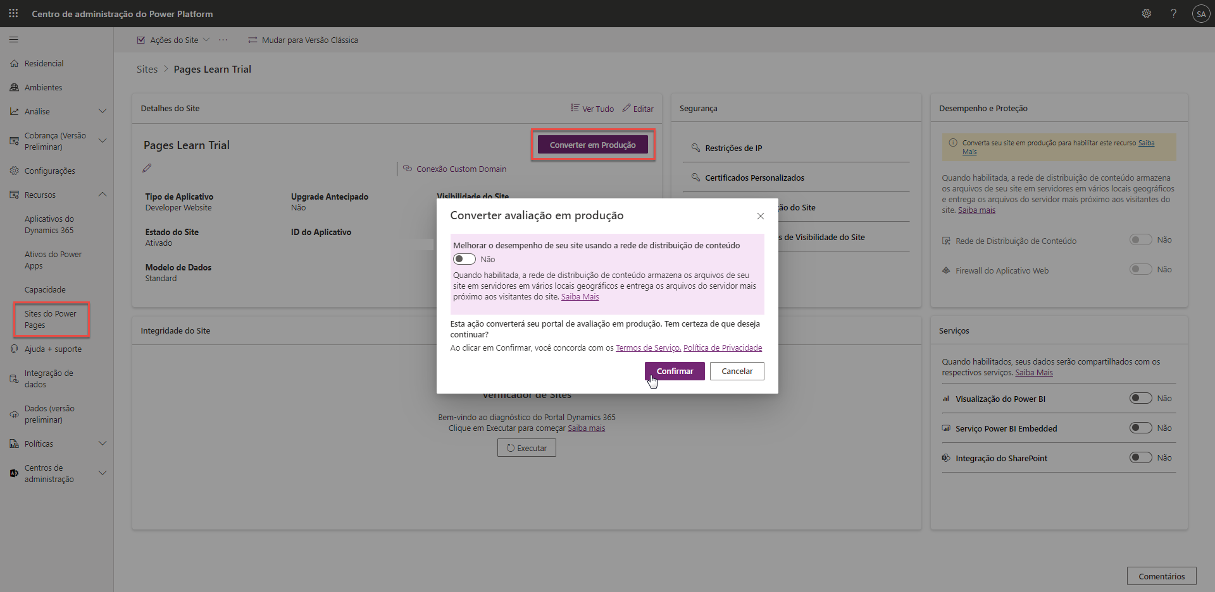Enable Integração do SharePoint switch
Screen dimensions: 1215x592
pyautogui.click(x=1141, y=458)
